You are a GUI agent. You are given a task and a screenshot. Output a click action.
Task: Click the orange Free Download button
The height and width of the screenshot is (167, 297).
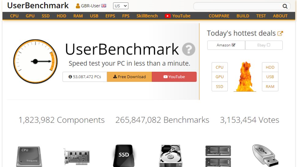130,77
